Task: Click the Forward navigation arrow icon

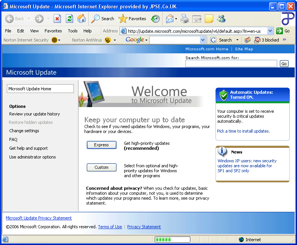Action: tap(39, 19)
